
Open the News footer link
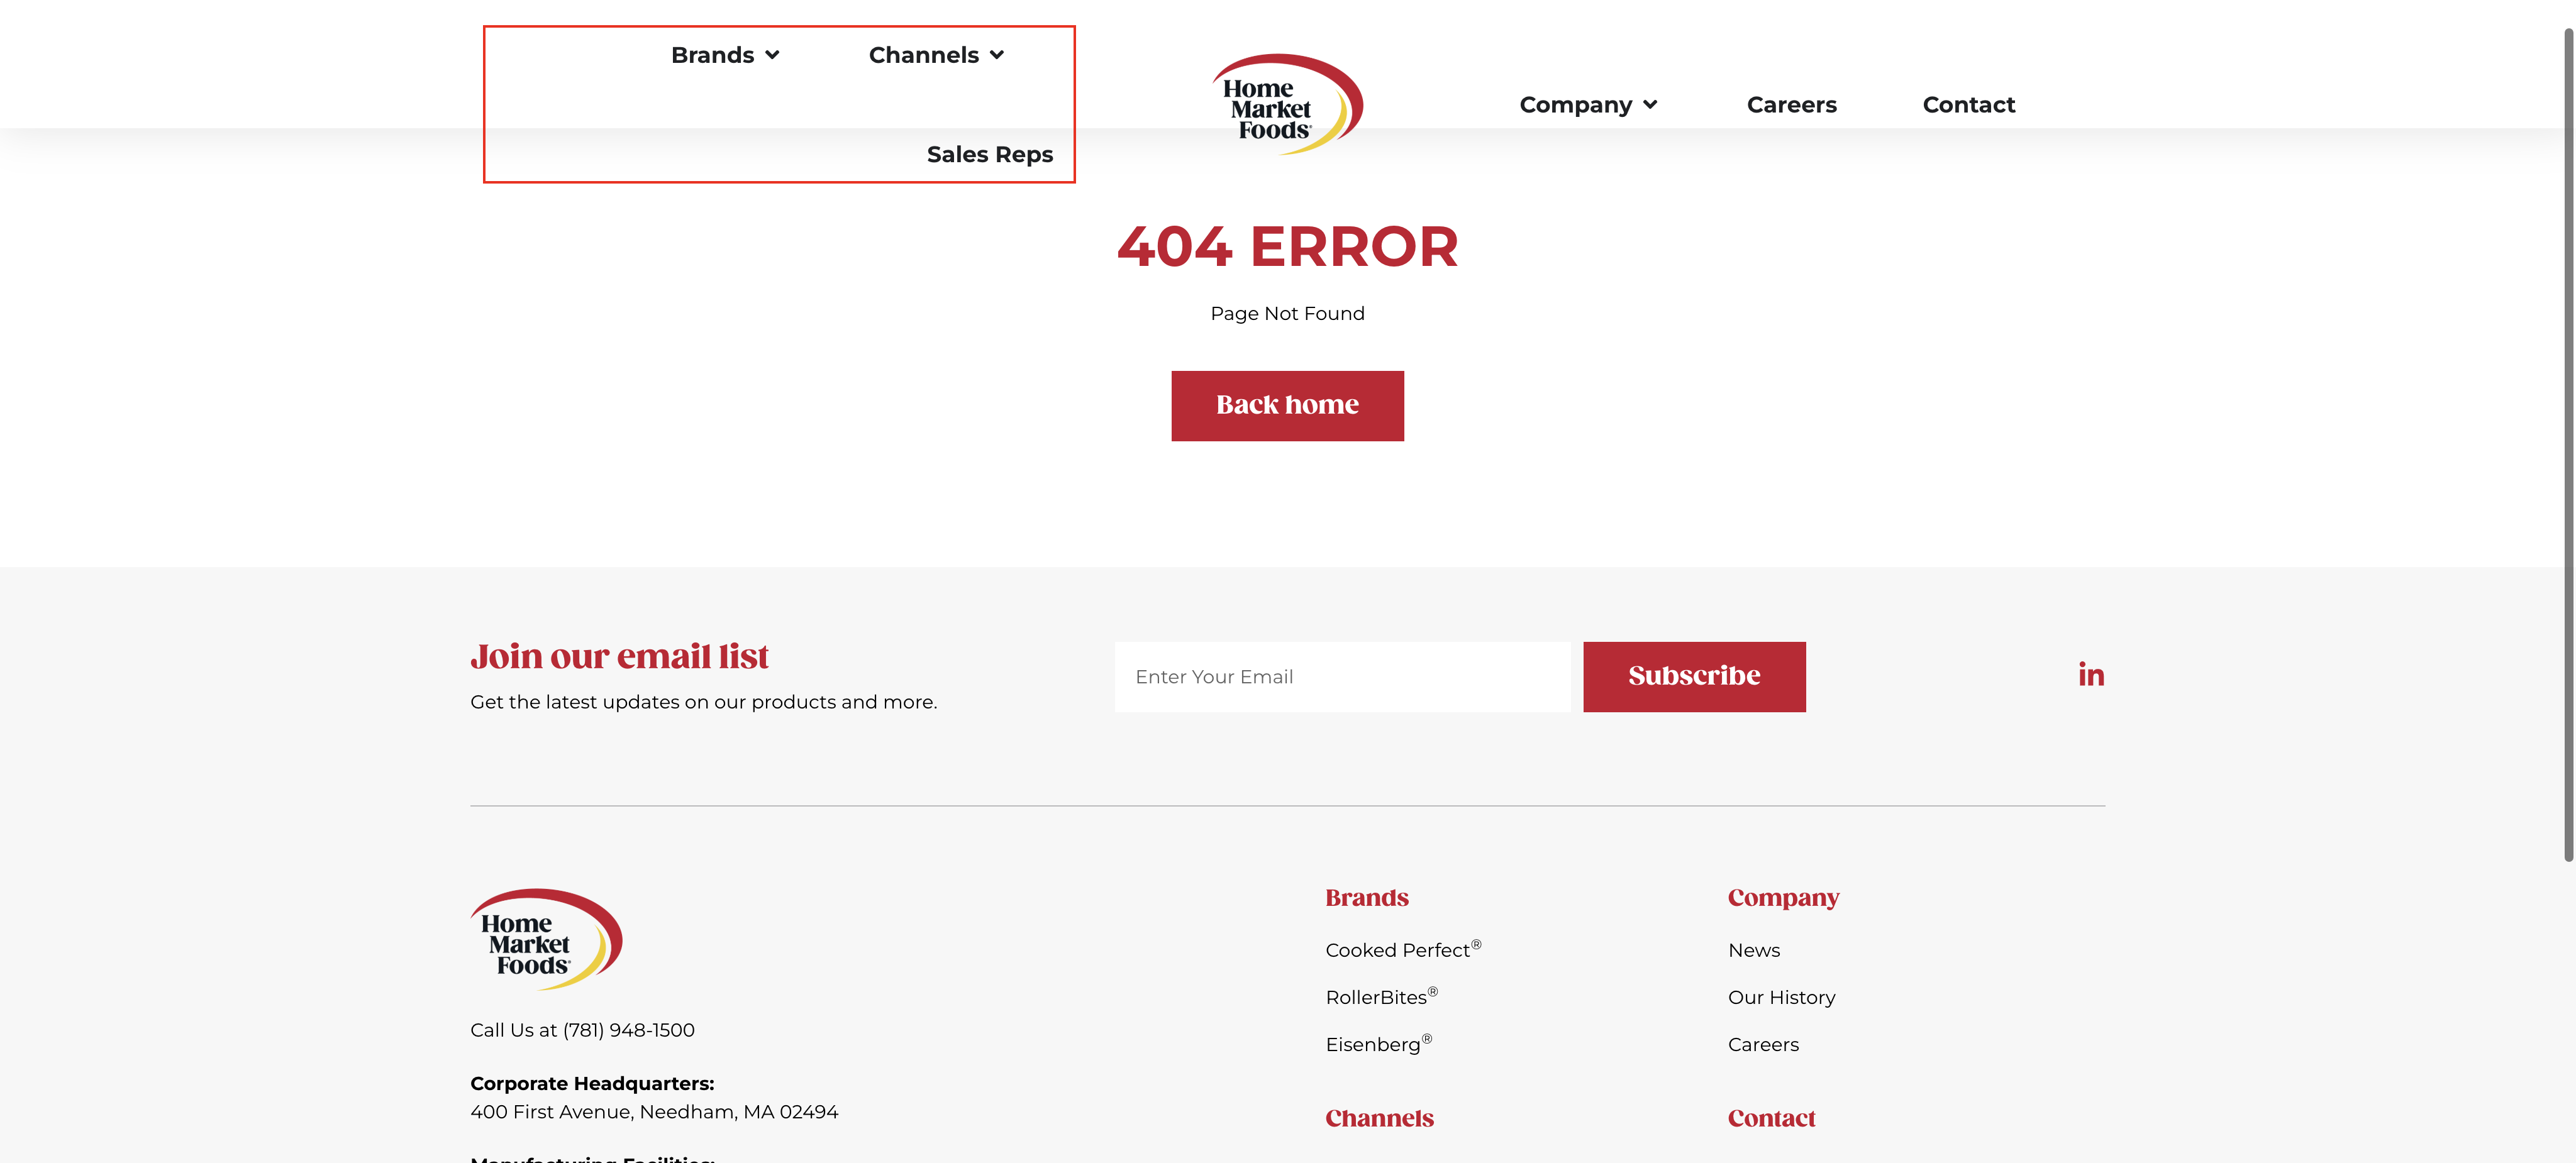(x=1753, y=950)
